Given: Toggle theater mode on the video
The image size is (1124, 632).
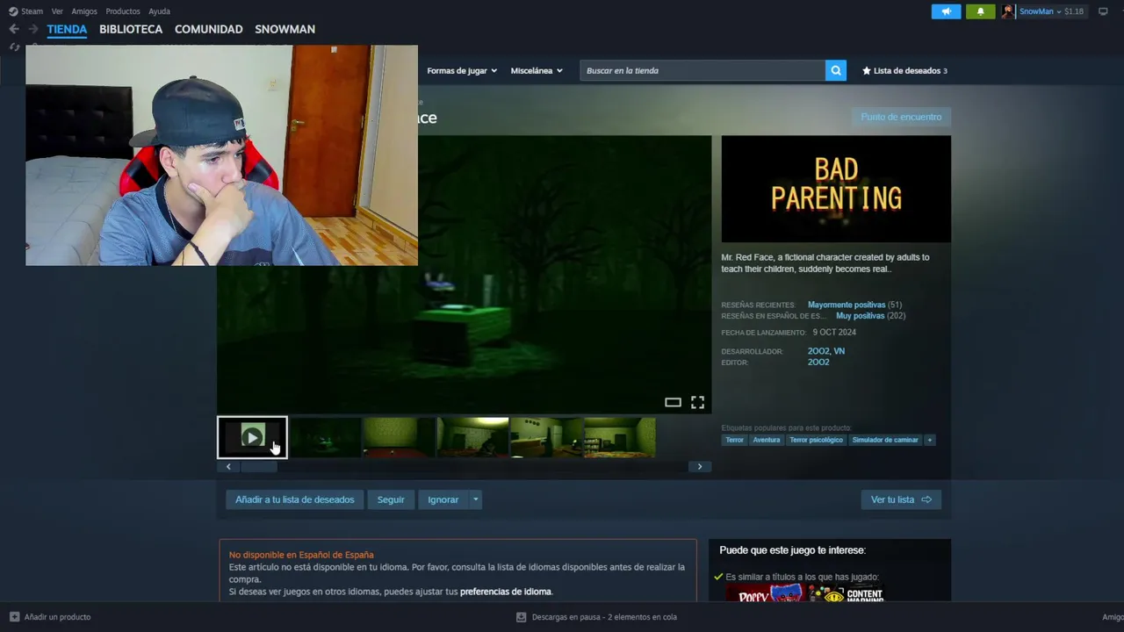Looking at the screenshot, I should (x=673, y=402).
